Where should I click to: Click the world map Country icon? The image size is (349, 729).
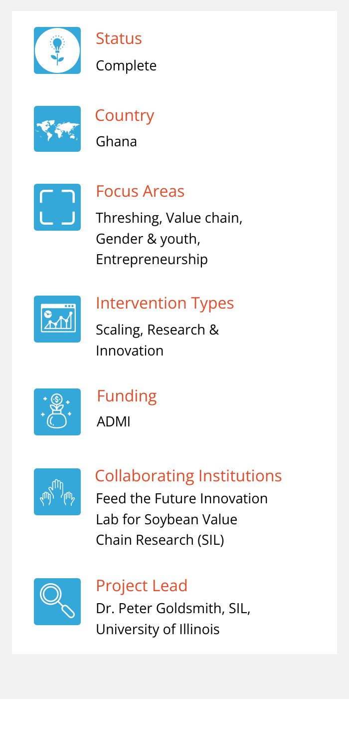(x=57, y=129)
